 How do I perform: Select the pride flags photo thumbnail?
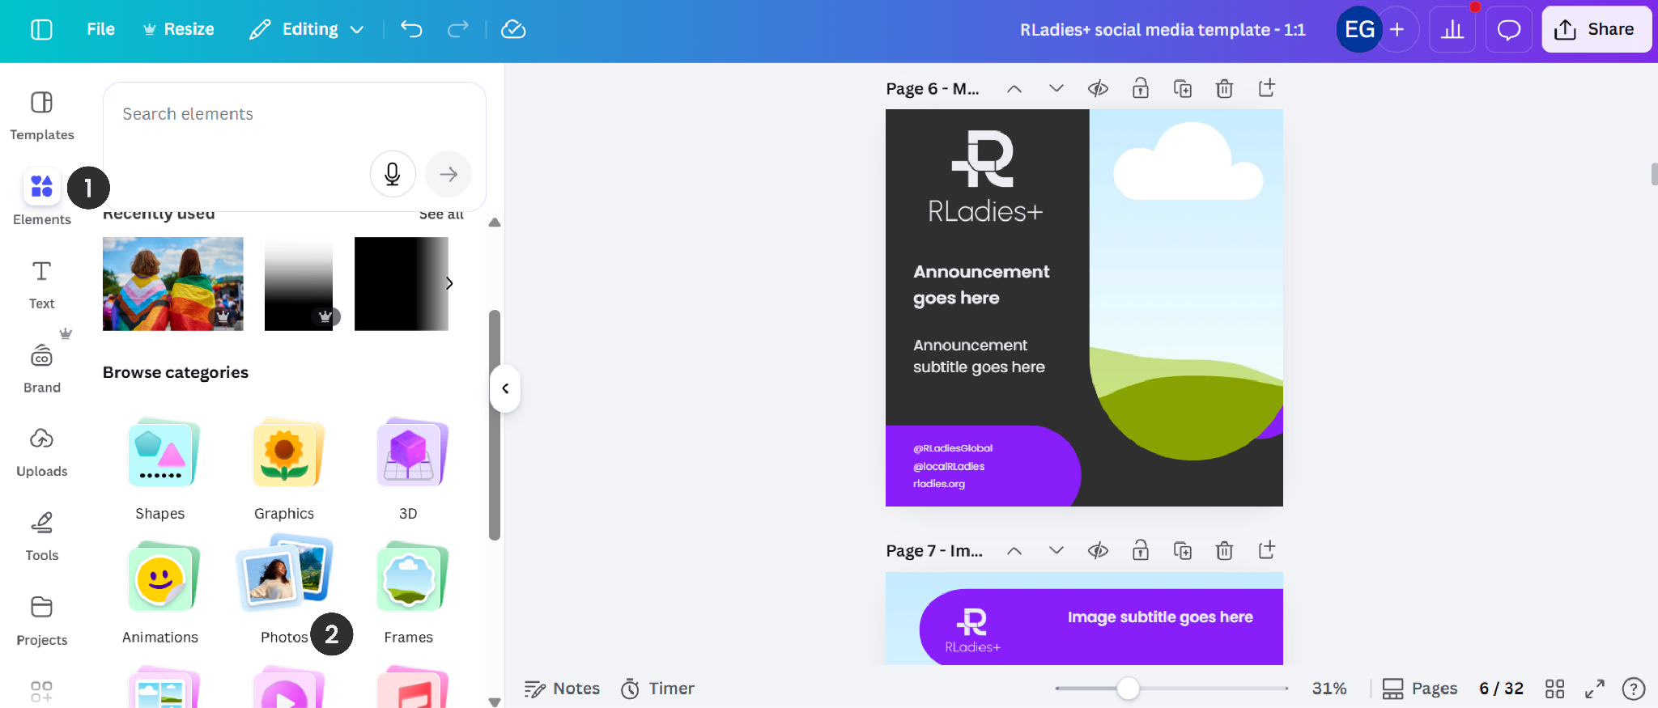[x=173, y=284]
